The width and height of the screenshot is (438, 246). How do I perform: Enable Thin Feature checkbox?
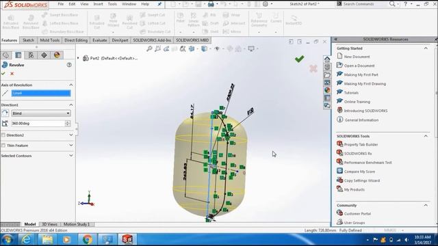3,146
